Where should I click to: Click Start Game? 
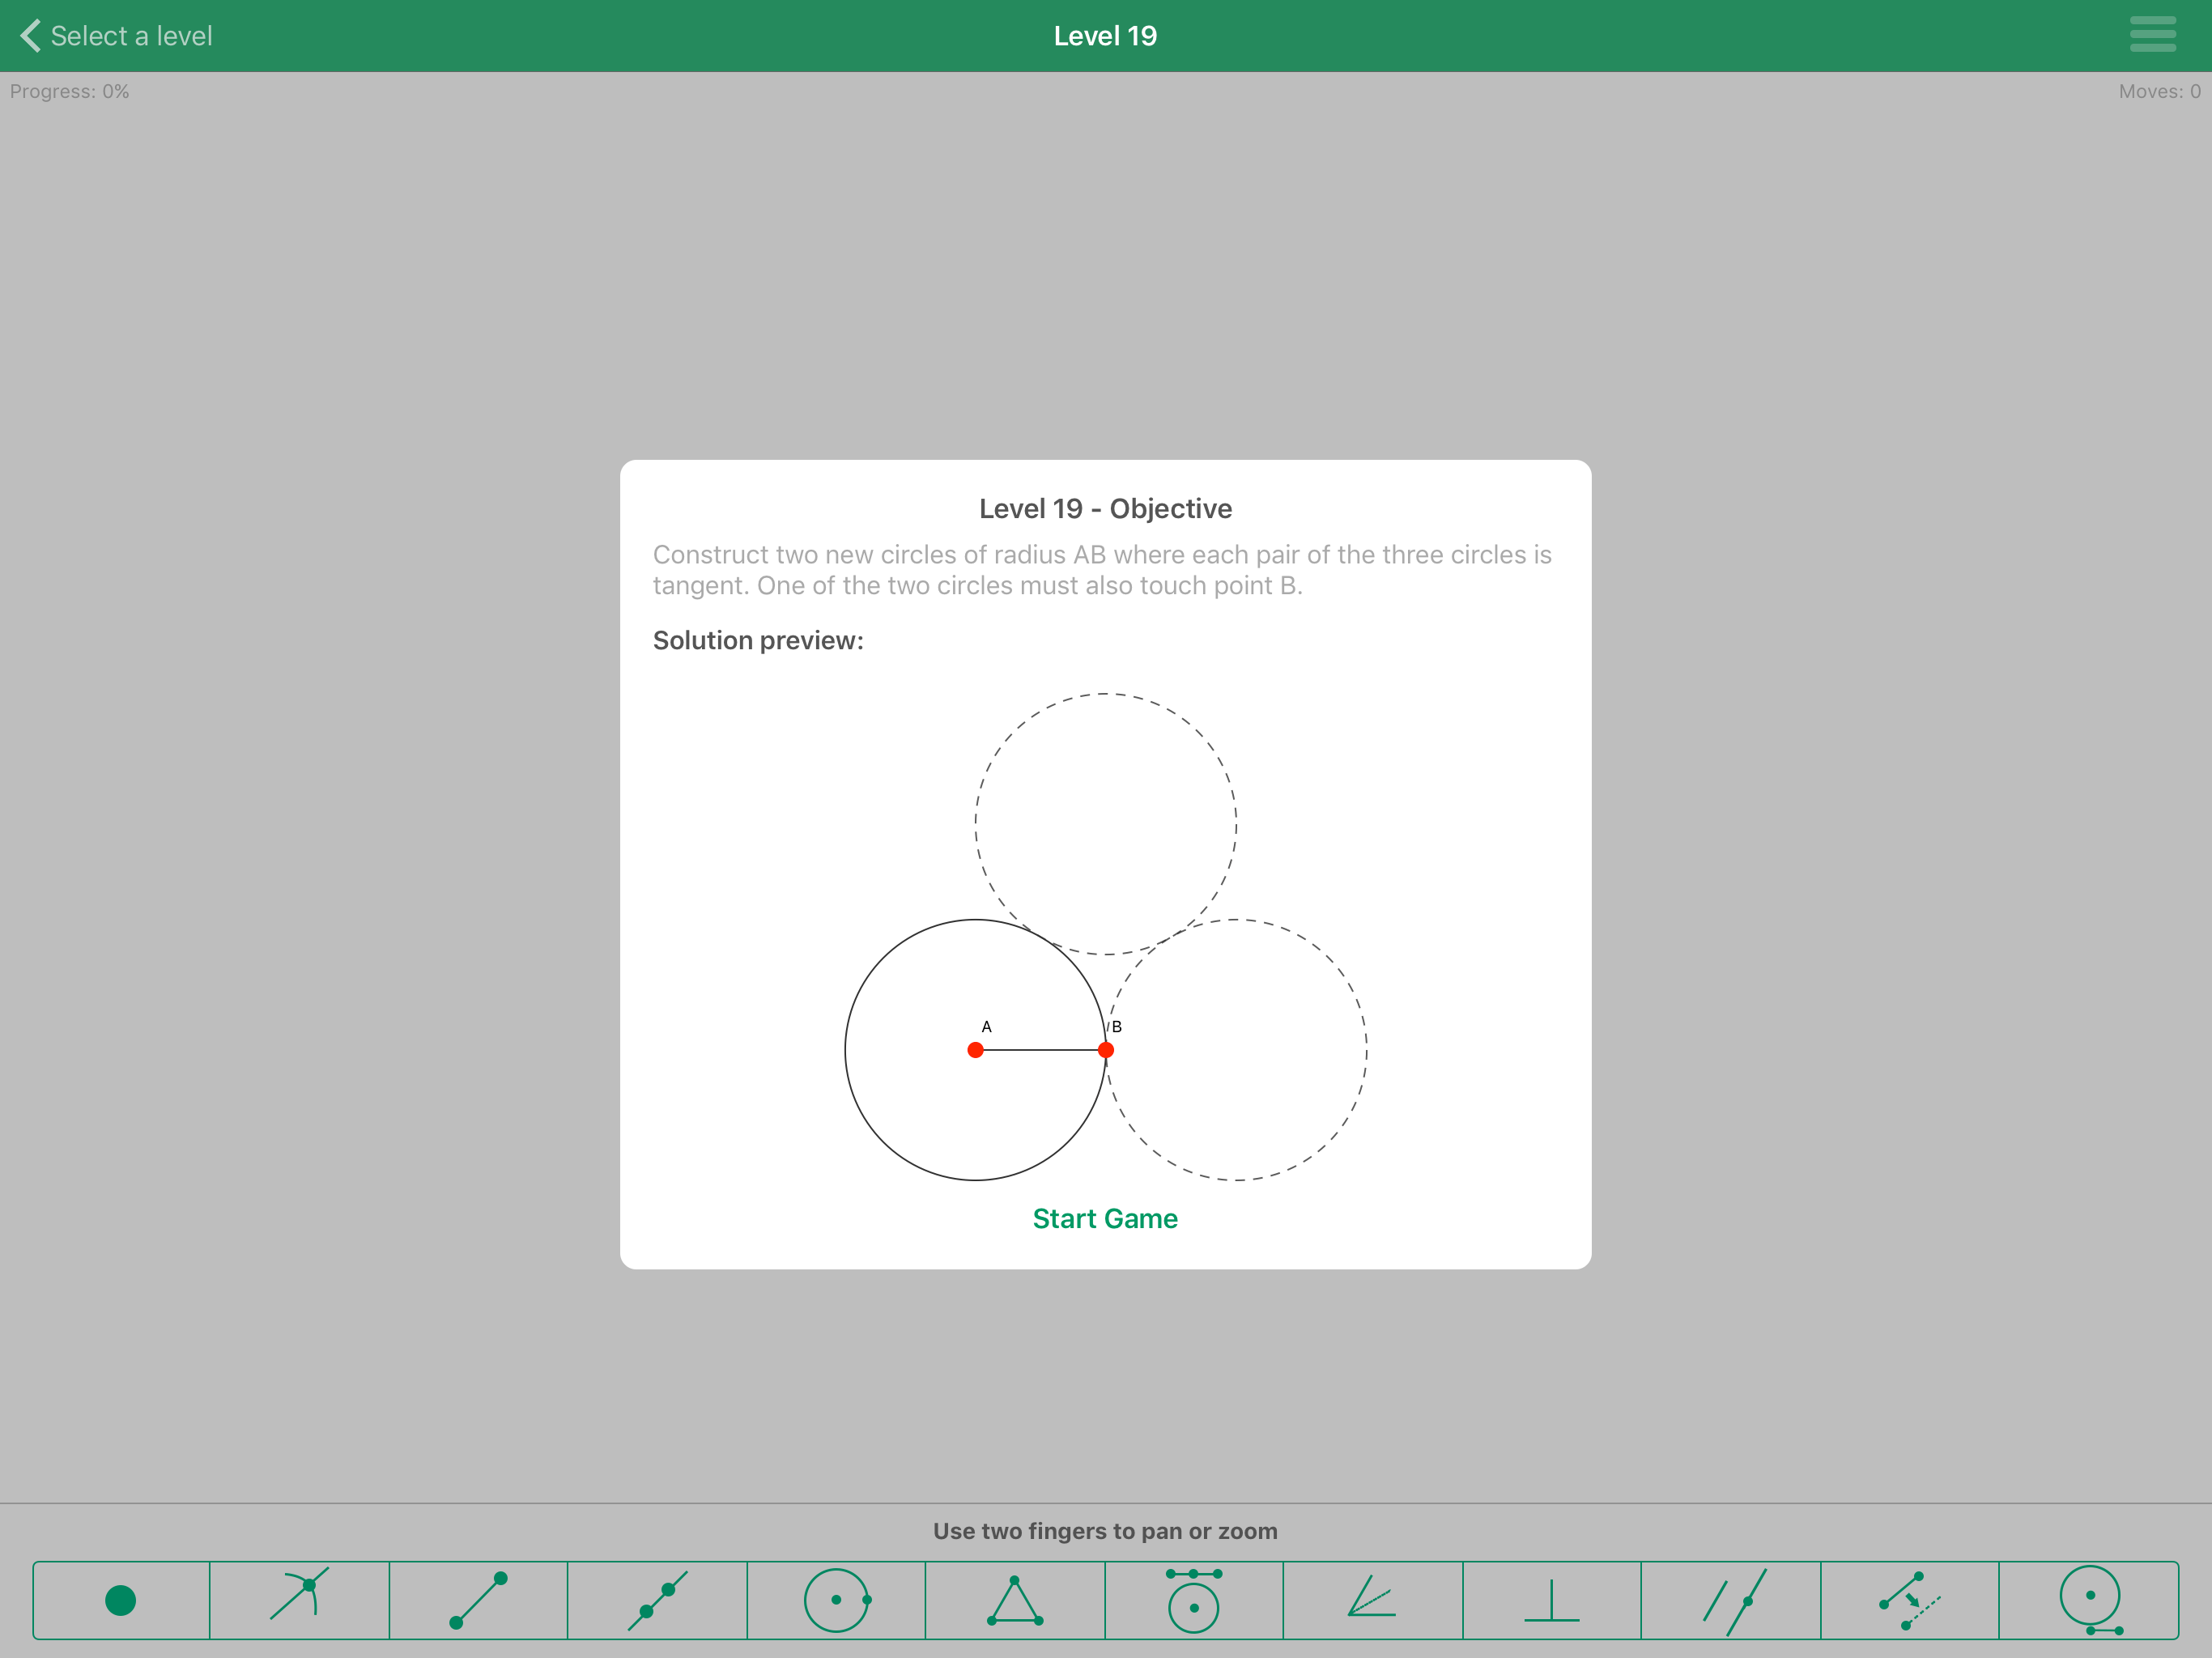tap(1105, 1218)
